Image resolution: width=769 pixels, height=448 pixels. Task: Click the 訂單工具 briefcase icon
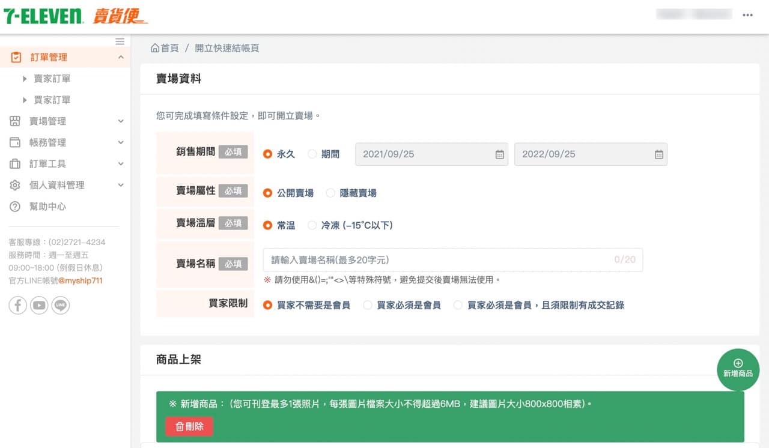pyautogui.click(x=15, y=164)
